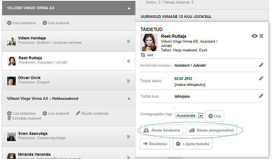Image resolution: width=272 pixels, height=159 pixels.
Task: Click the määra tähtajatuks link
Action: coord(190,85)
